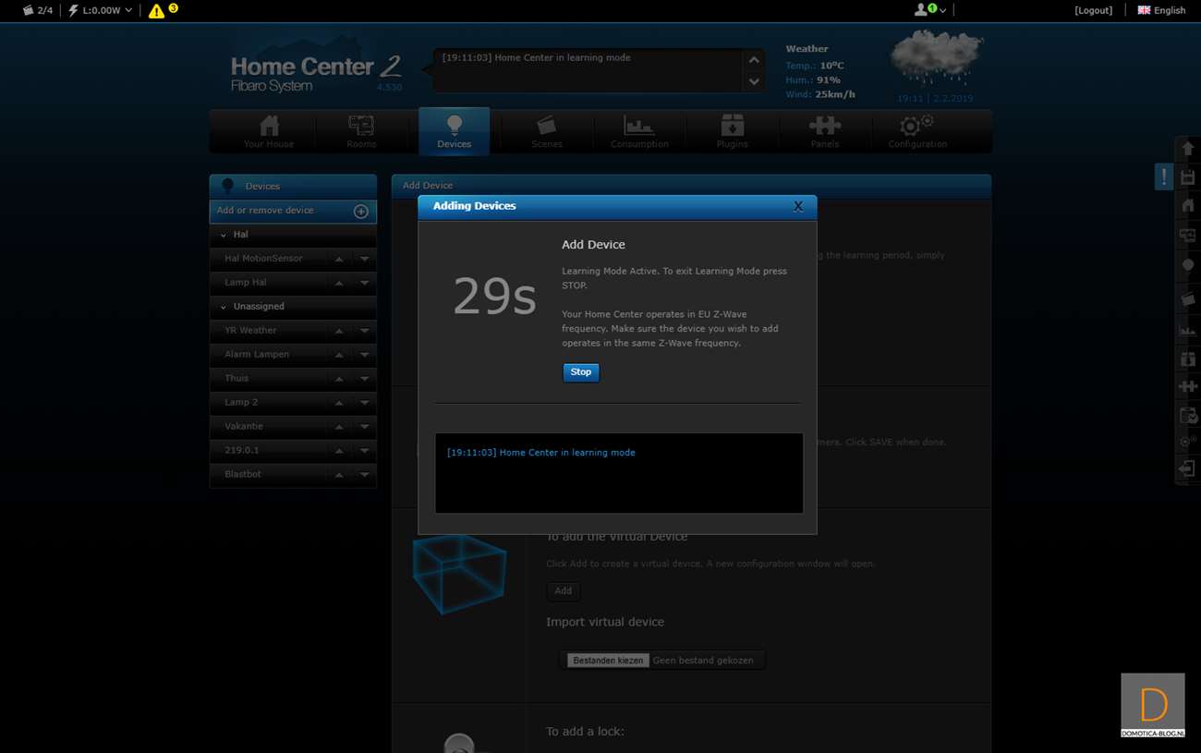Move Hal MotionSensor down
This screenshot has width=1201, height=753.
coord(364,259)
